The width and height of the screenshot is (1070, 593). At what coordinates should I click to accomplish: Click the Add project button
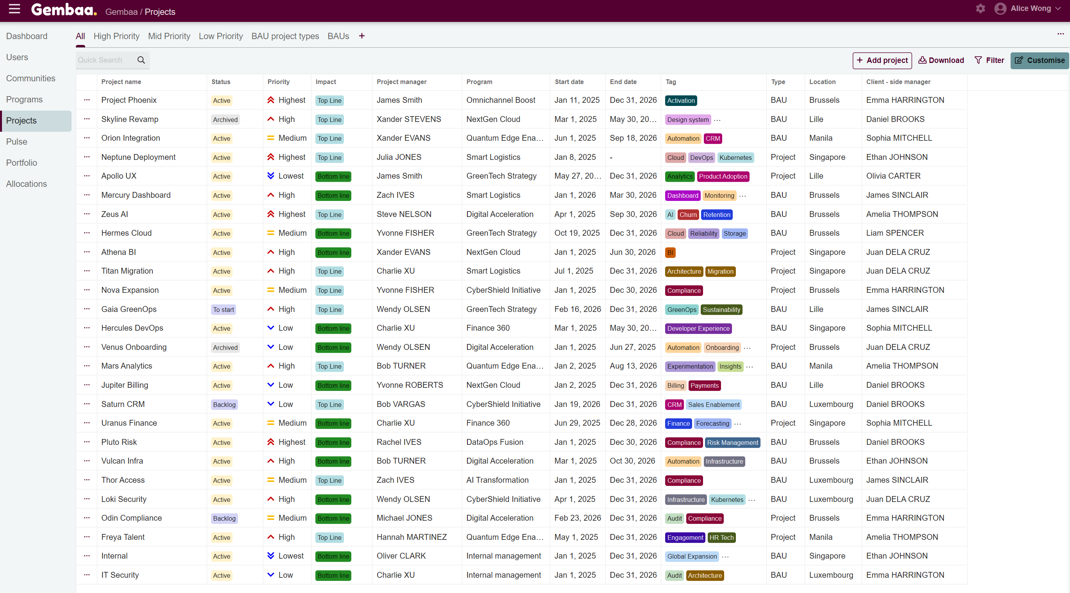click(x=882, y=60)
